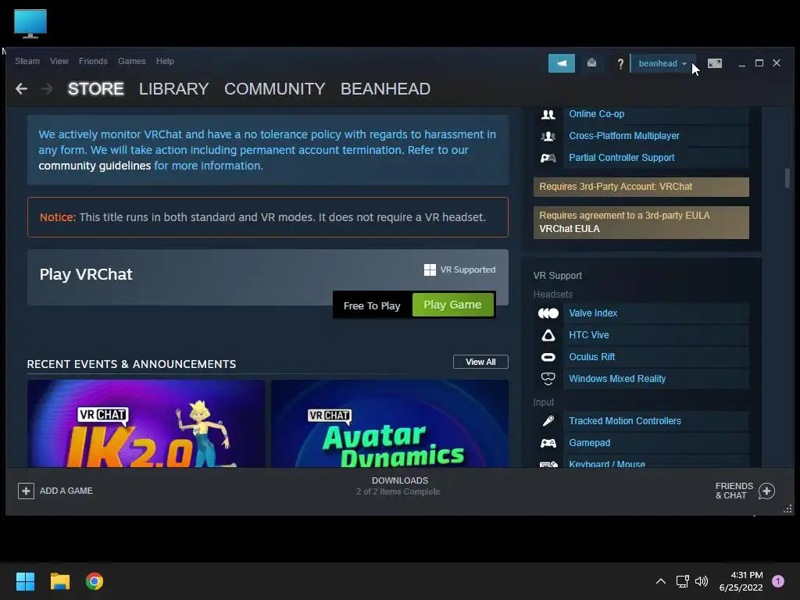This screenshot has width=800, height=600.
Task: Click the Online Co-op link
Action: [596, 114]
